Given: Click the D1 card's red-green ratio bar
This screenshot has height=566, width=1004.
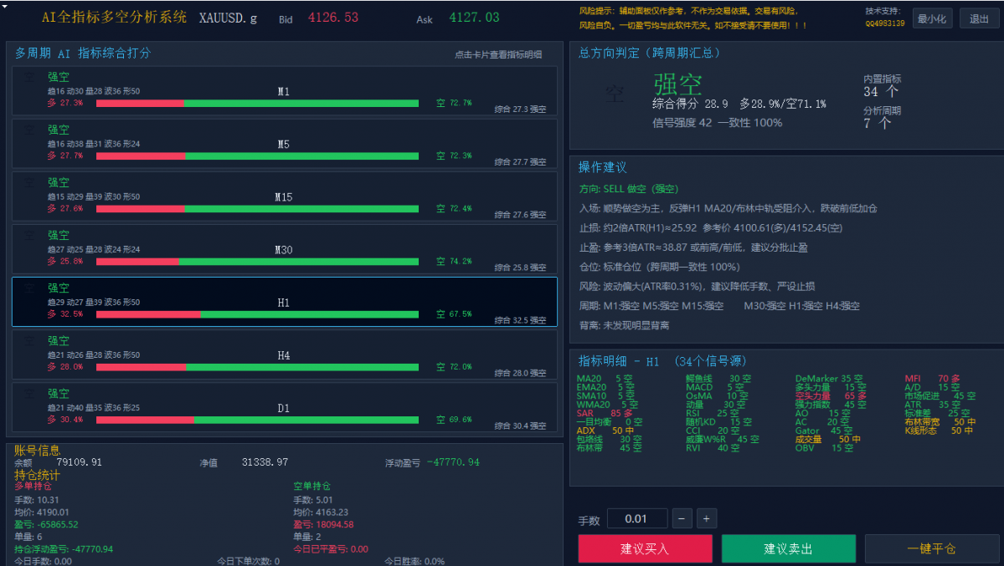Looking at the screenshot, I should (x=257, y=421).
